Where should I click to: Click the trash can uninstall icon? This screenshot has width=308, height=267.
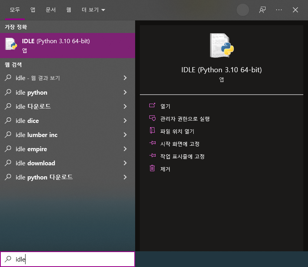click(x=152, y=168)
